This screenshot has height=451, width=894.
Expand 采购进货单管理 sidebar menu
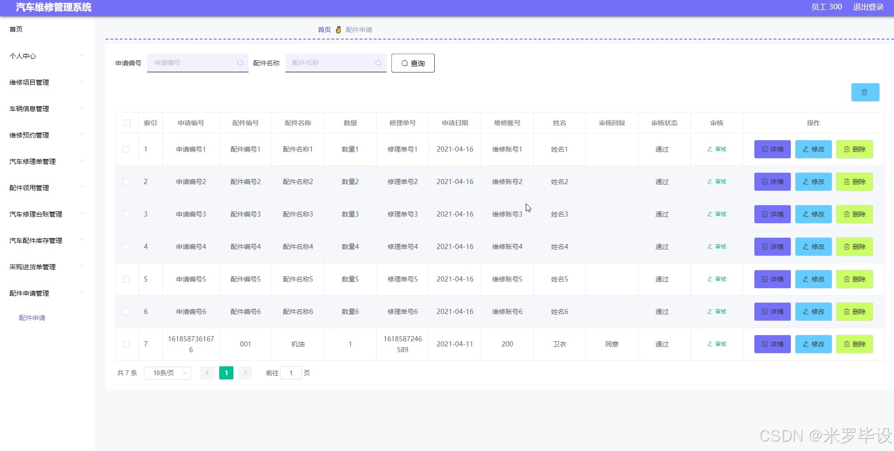tap(47, 267)
